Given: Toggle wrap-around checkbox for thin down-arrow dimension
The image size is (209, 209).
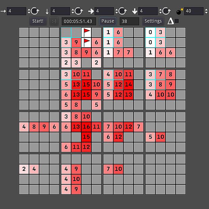Looking at the screenshot, I should coord(79,11).
